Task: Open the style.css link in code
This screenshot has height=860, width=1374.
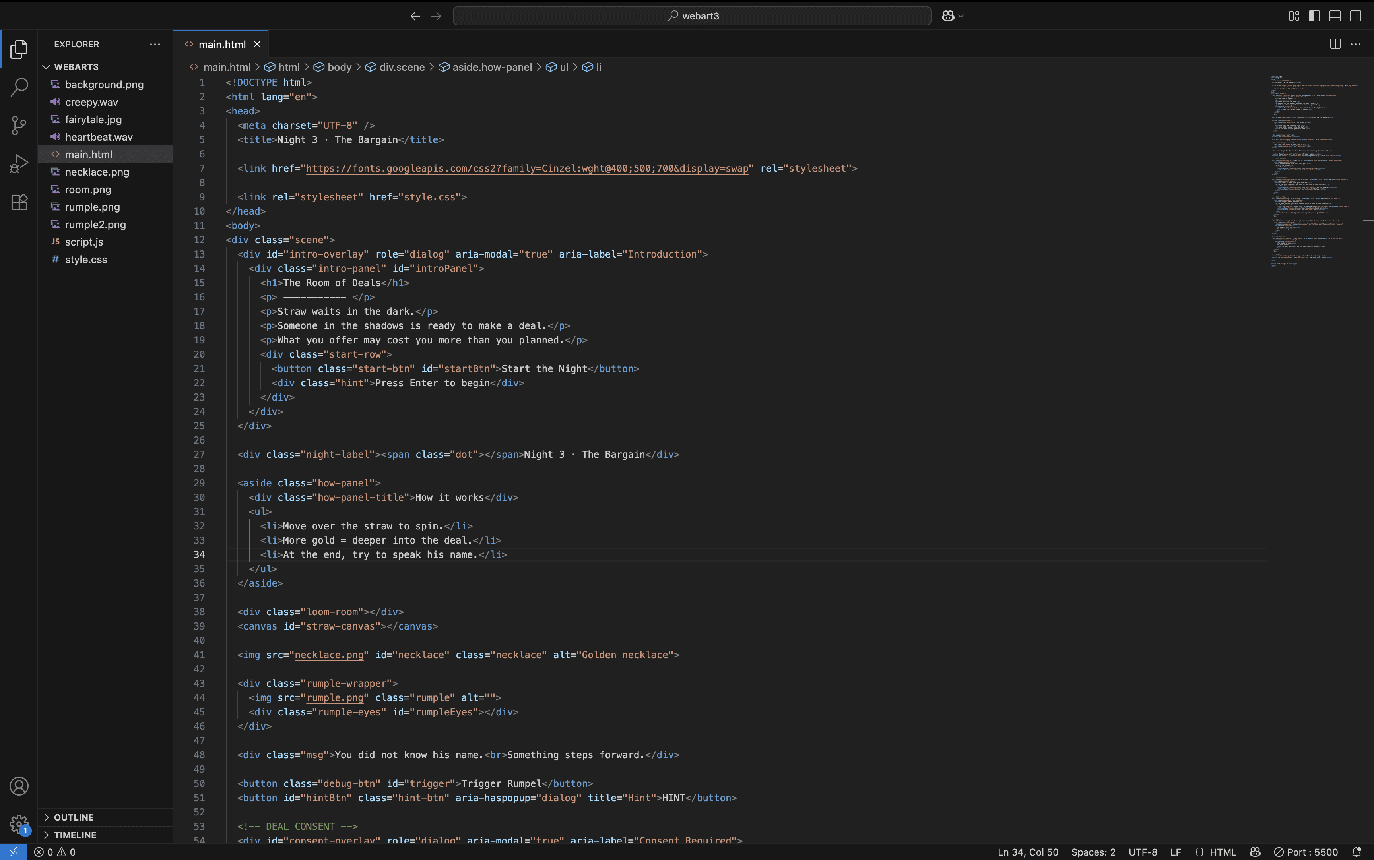Action: (x=429, y=197)
